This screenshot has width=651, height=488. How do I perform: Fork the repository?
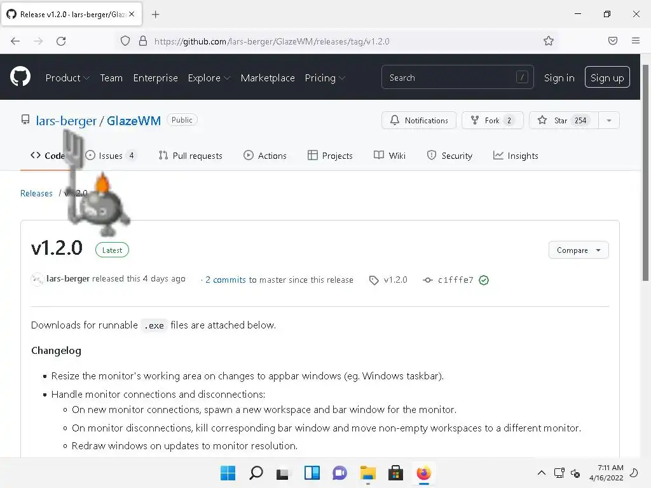(493, 120)
